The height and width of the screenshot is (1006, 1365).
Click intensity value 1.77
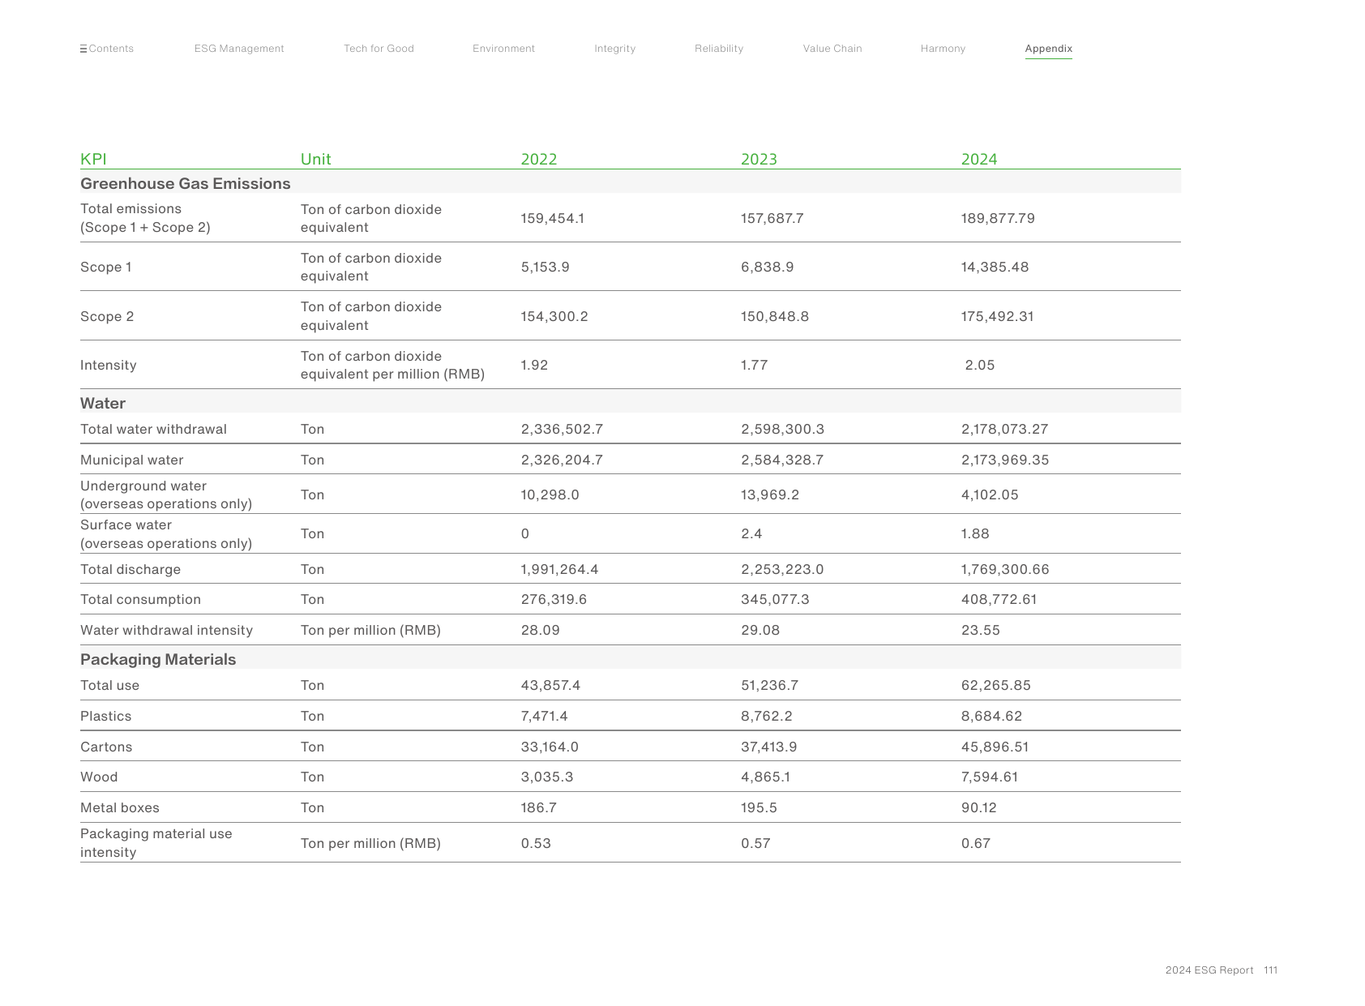pyautogui.click(x=754, y=365)
